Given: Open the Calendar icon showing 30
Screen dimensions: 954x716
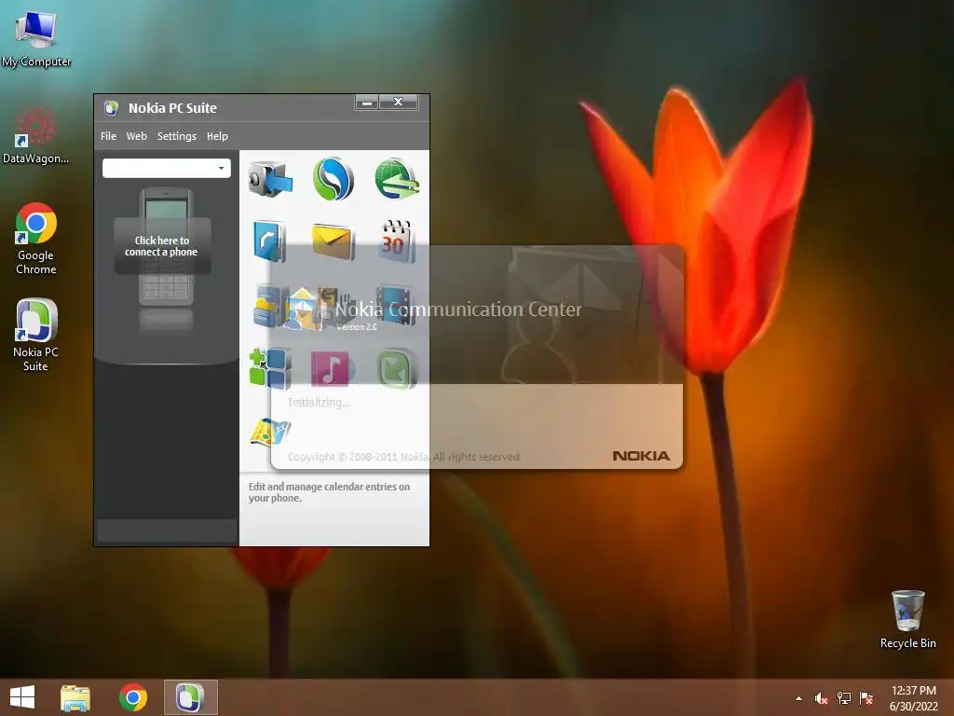Looking at the screenshot, I should click(396, 241).
